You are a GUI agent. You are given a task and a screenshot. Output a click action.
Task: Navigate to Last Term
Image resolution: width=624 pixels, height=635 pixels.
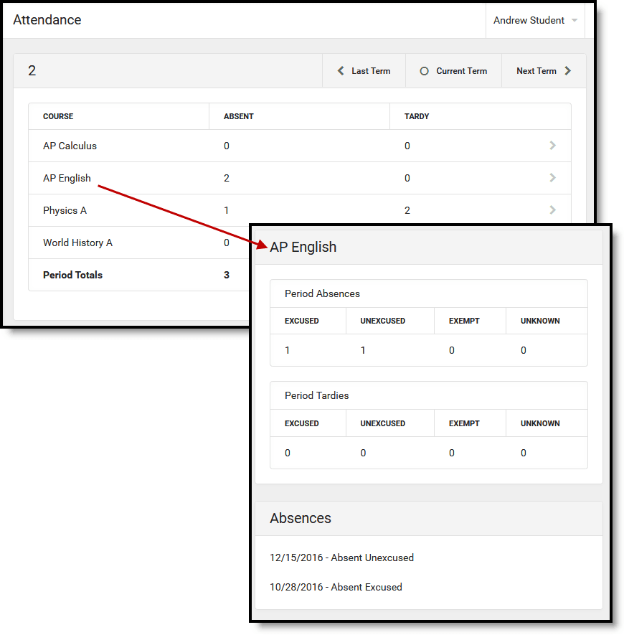point(364,70)
